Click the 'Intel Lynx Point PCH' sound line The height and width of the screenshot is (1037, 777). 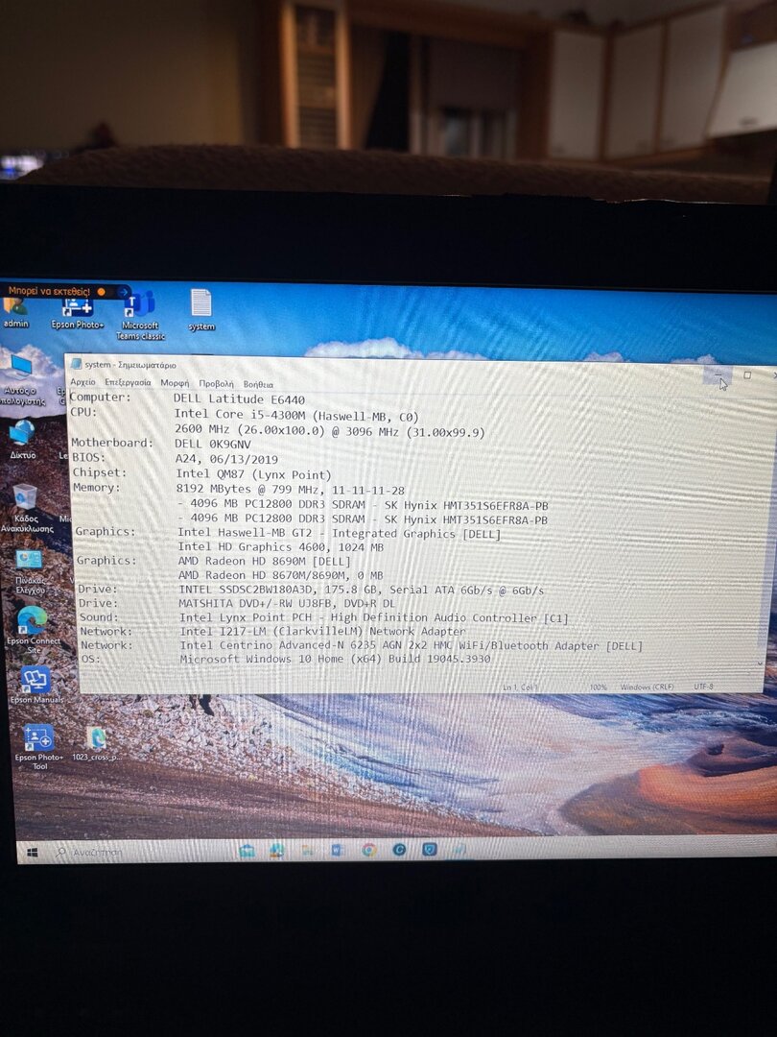374,617
